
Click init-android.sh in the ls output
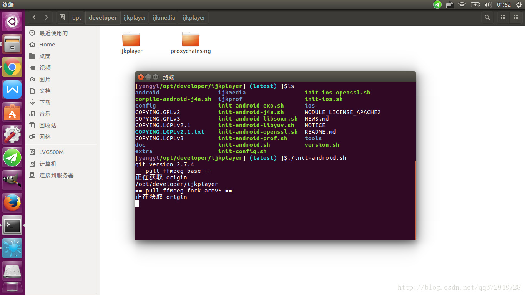(244, 145)
